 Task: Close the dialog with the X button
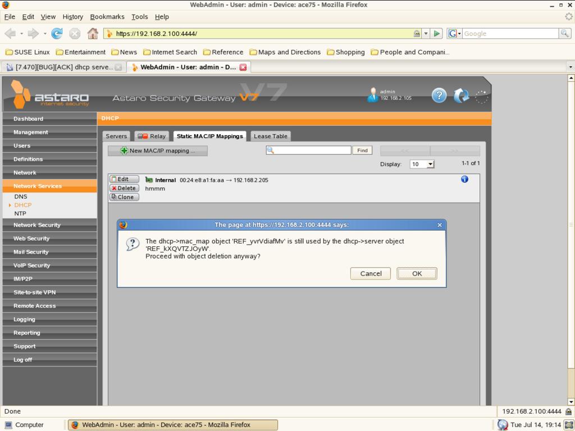(440, 225)
